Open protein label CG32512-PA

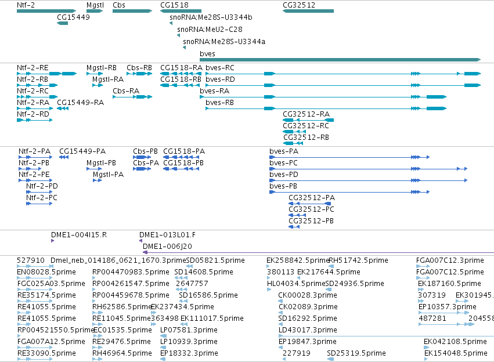point(312,198)
